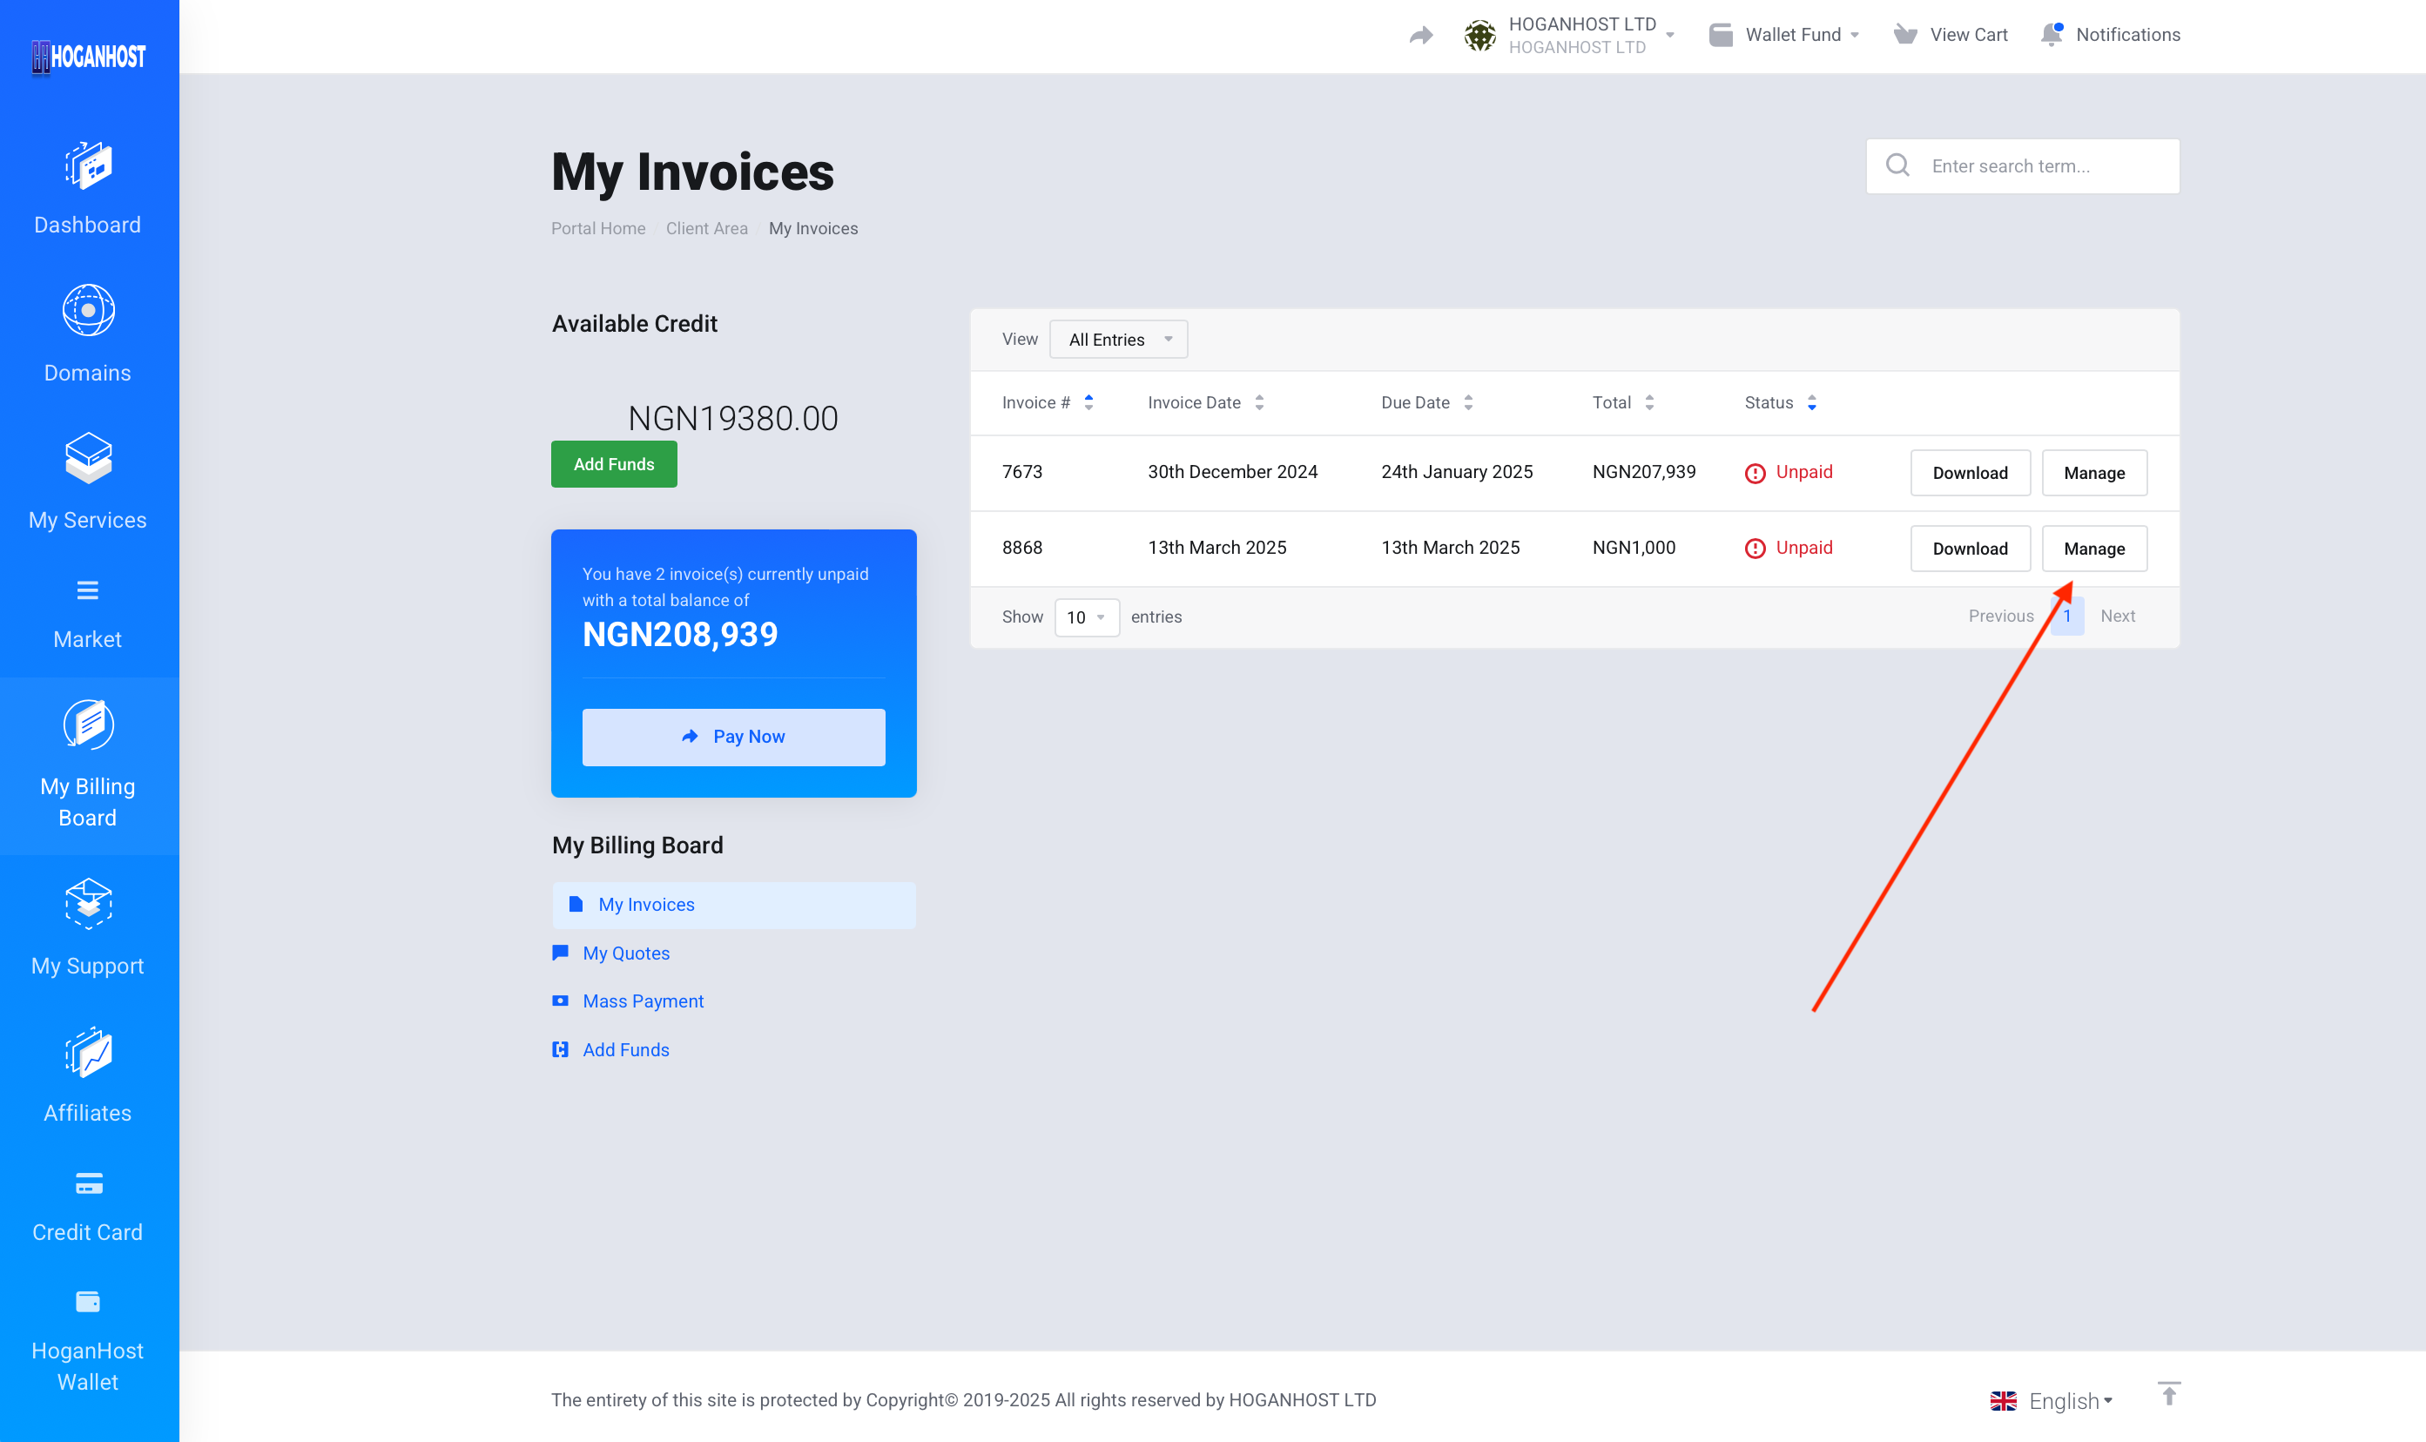This screenshot has width=2426, height=1442.
Task: Open the Market menu icon
Action: (x=87, y=590)
